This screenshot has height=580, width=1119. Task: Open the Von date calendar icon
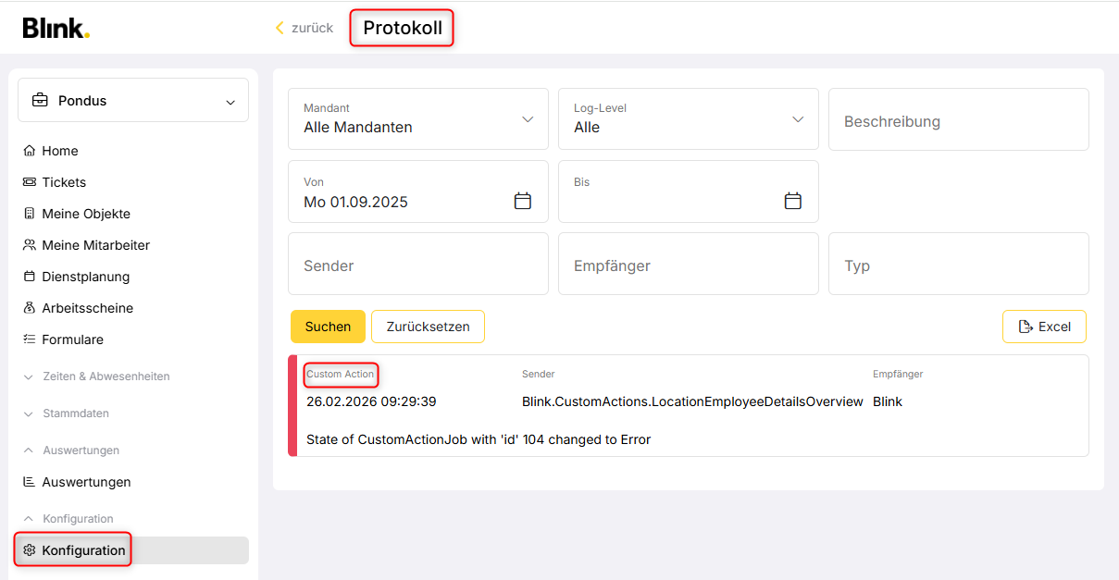tap(523, 201)
